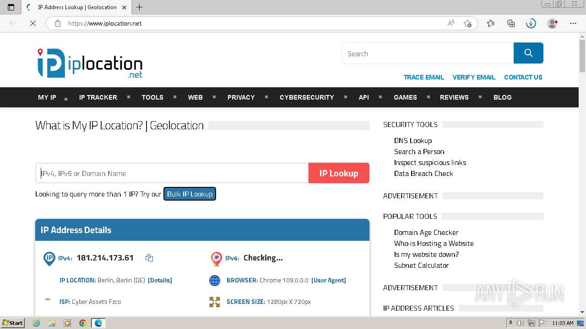Focus the IPv4, IPv6 or Domain Name field
The image size is (586, 329).
(x=172, y=173)
